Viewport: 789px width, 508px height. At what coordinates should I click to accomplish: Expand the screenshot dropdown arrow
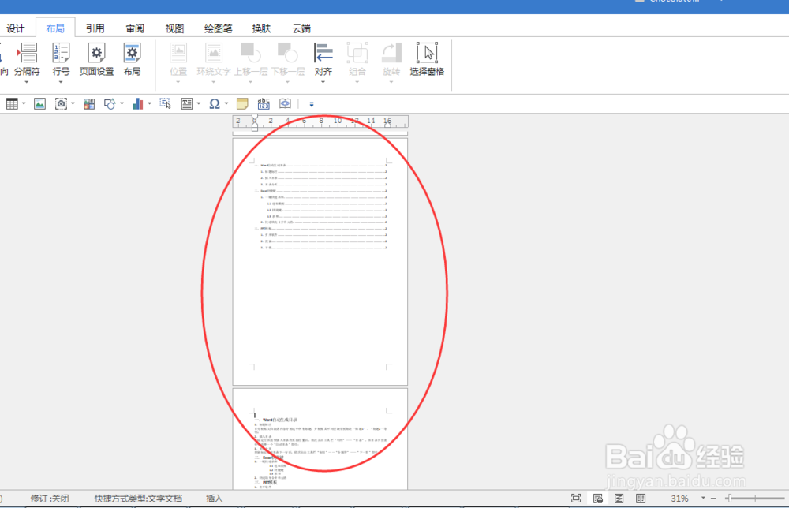pyautogui.click(x=73, y=104)
